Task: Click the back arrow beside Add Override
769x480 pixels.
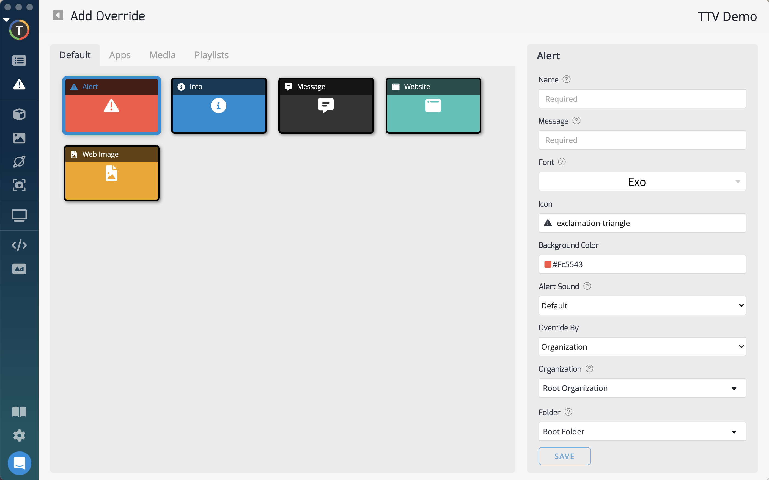Action: coord(58,15)
